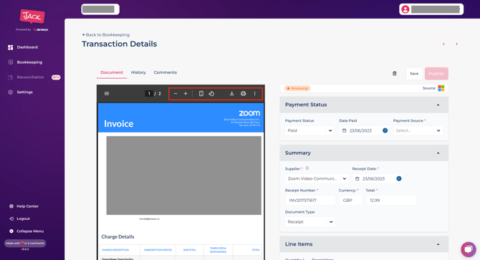This screenshot has width=480, height=260.
Task: Open the Supplier dropdown
Action: (x=317, y=178)
